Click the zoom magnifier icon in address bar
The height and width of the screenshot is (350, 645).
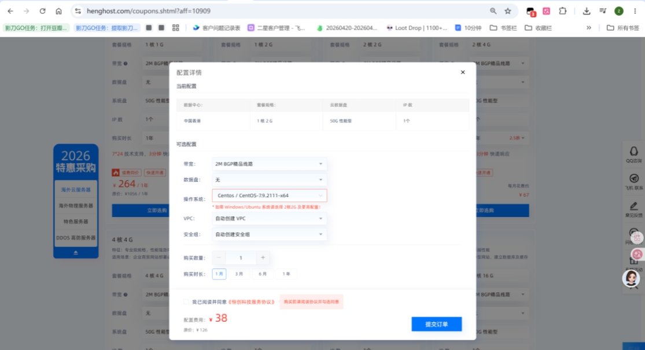tap(493, 11)
